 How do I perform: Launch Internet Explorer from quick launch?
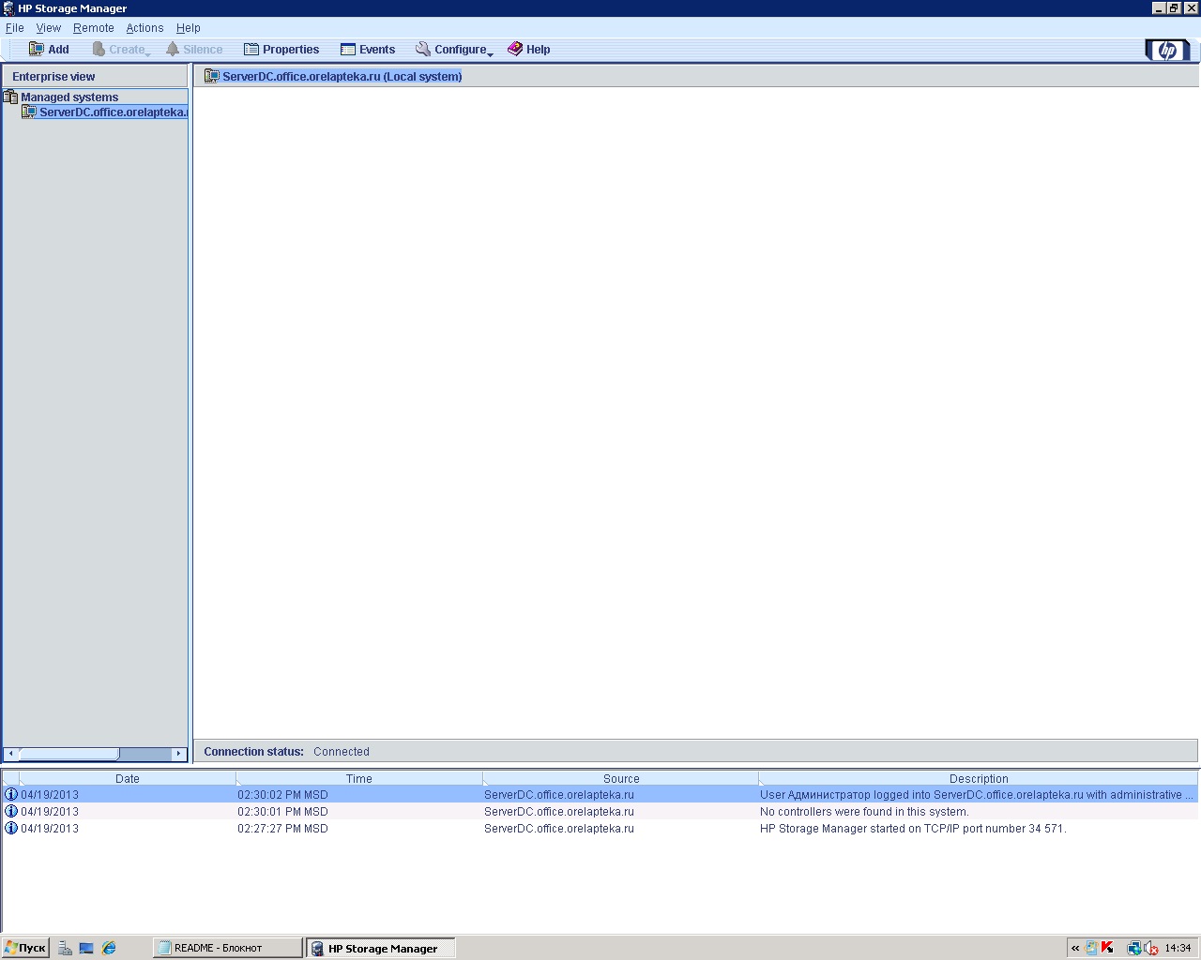tap(109, 948)
